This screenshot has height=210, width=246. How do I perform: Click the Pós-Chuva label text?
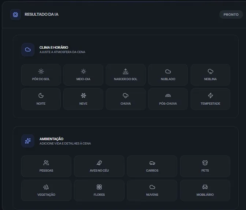click(x=168, y=104)
